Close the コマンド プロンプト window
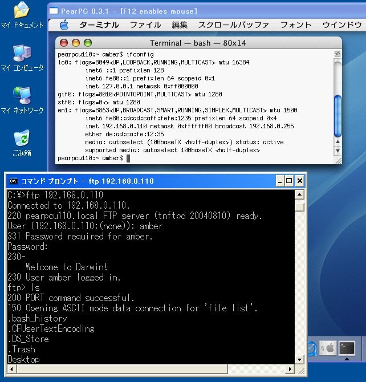Image resolution: width=366 pixels, height=382 pixels. coord(300,181)
